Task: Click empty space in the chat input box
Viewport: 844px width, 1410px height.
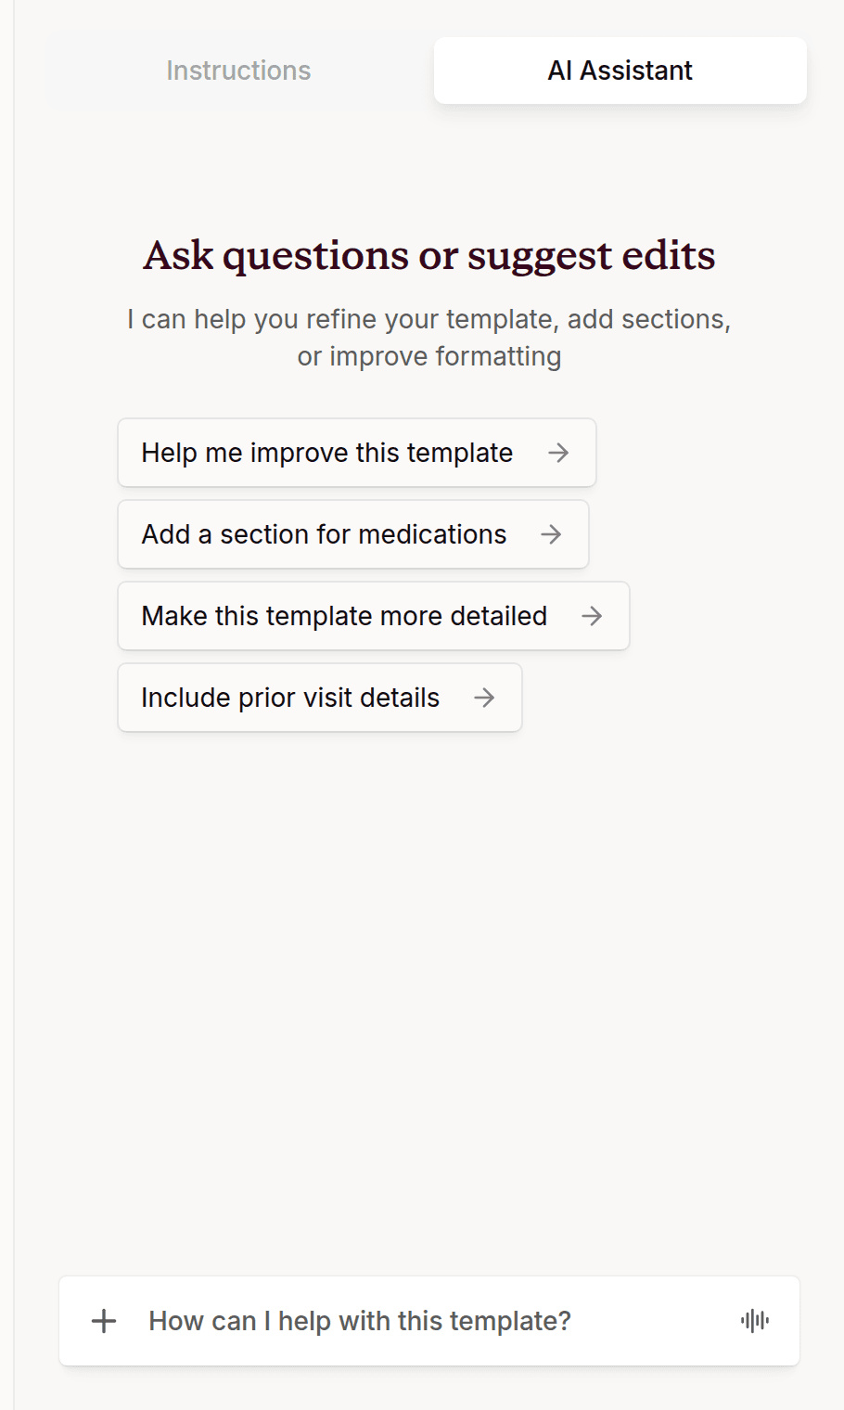Action: pyautogui.click(x=649, y=1321)
